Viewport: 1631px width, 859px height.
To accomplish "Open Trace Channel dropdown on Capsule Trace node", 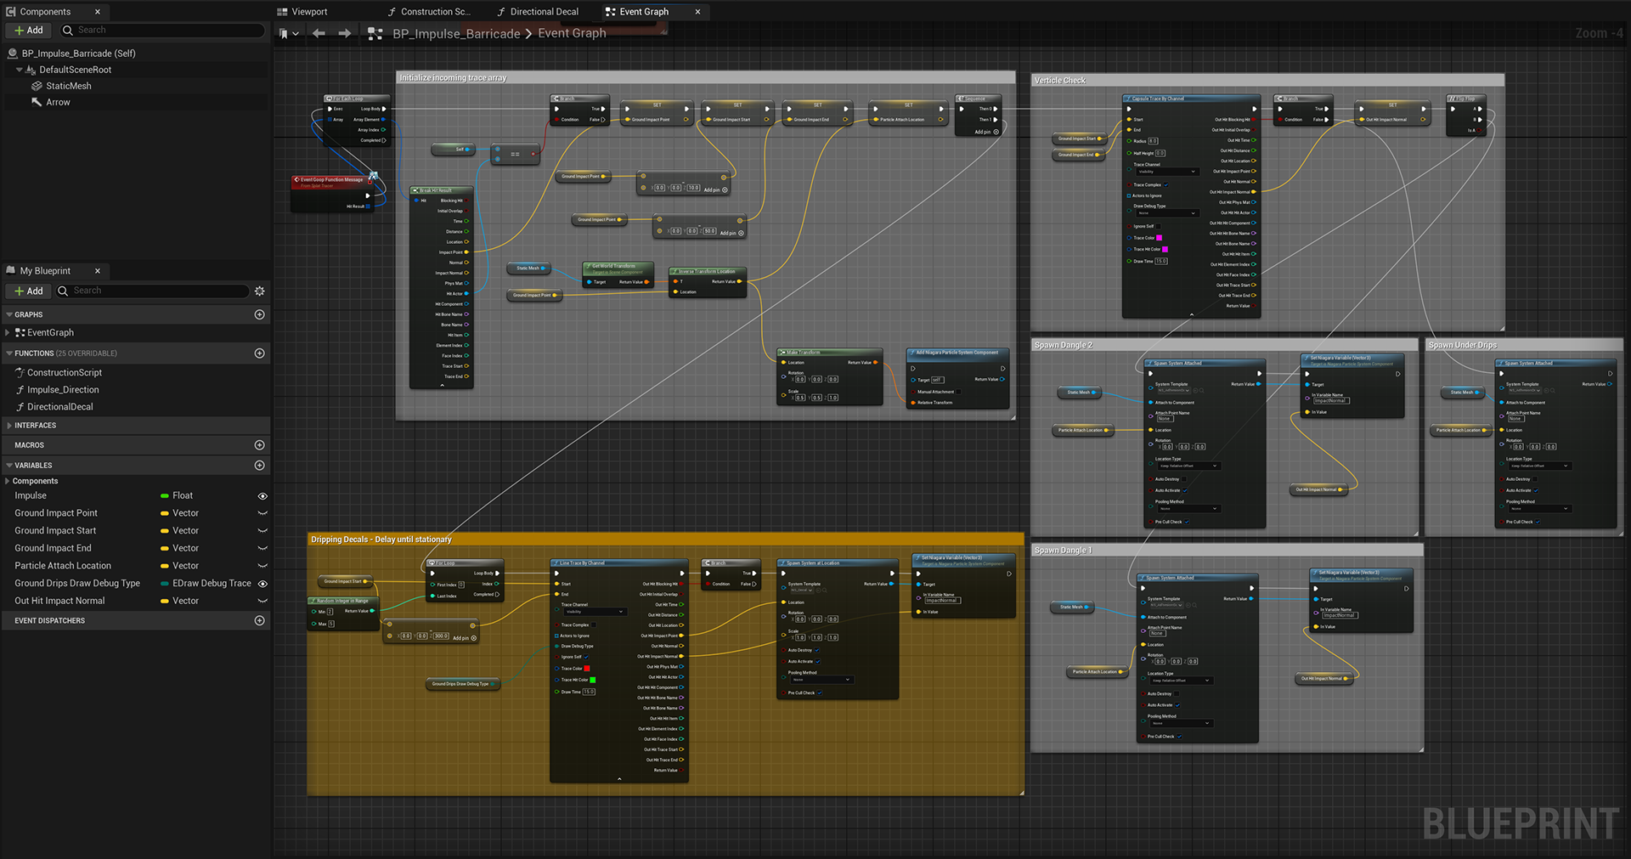I will click(1166, 172).
